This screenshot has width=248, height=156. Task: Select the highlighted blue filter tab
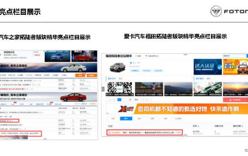click(x=126, y=118)
